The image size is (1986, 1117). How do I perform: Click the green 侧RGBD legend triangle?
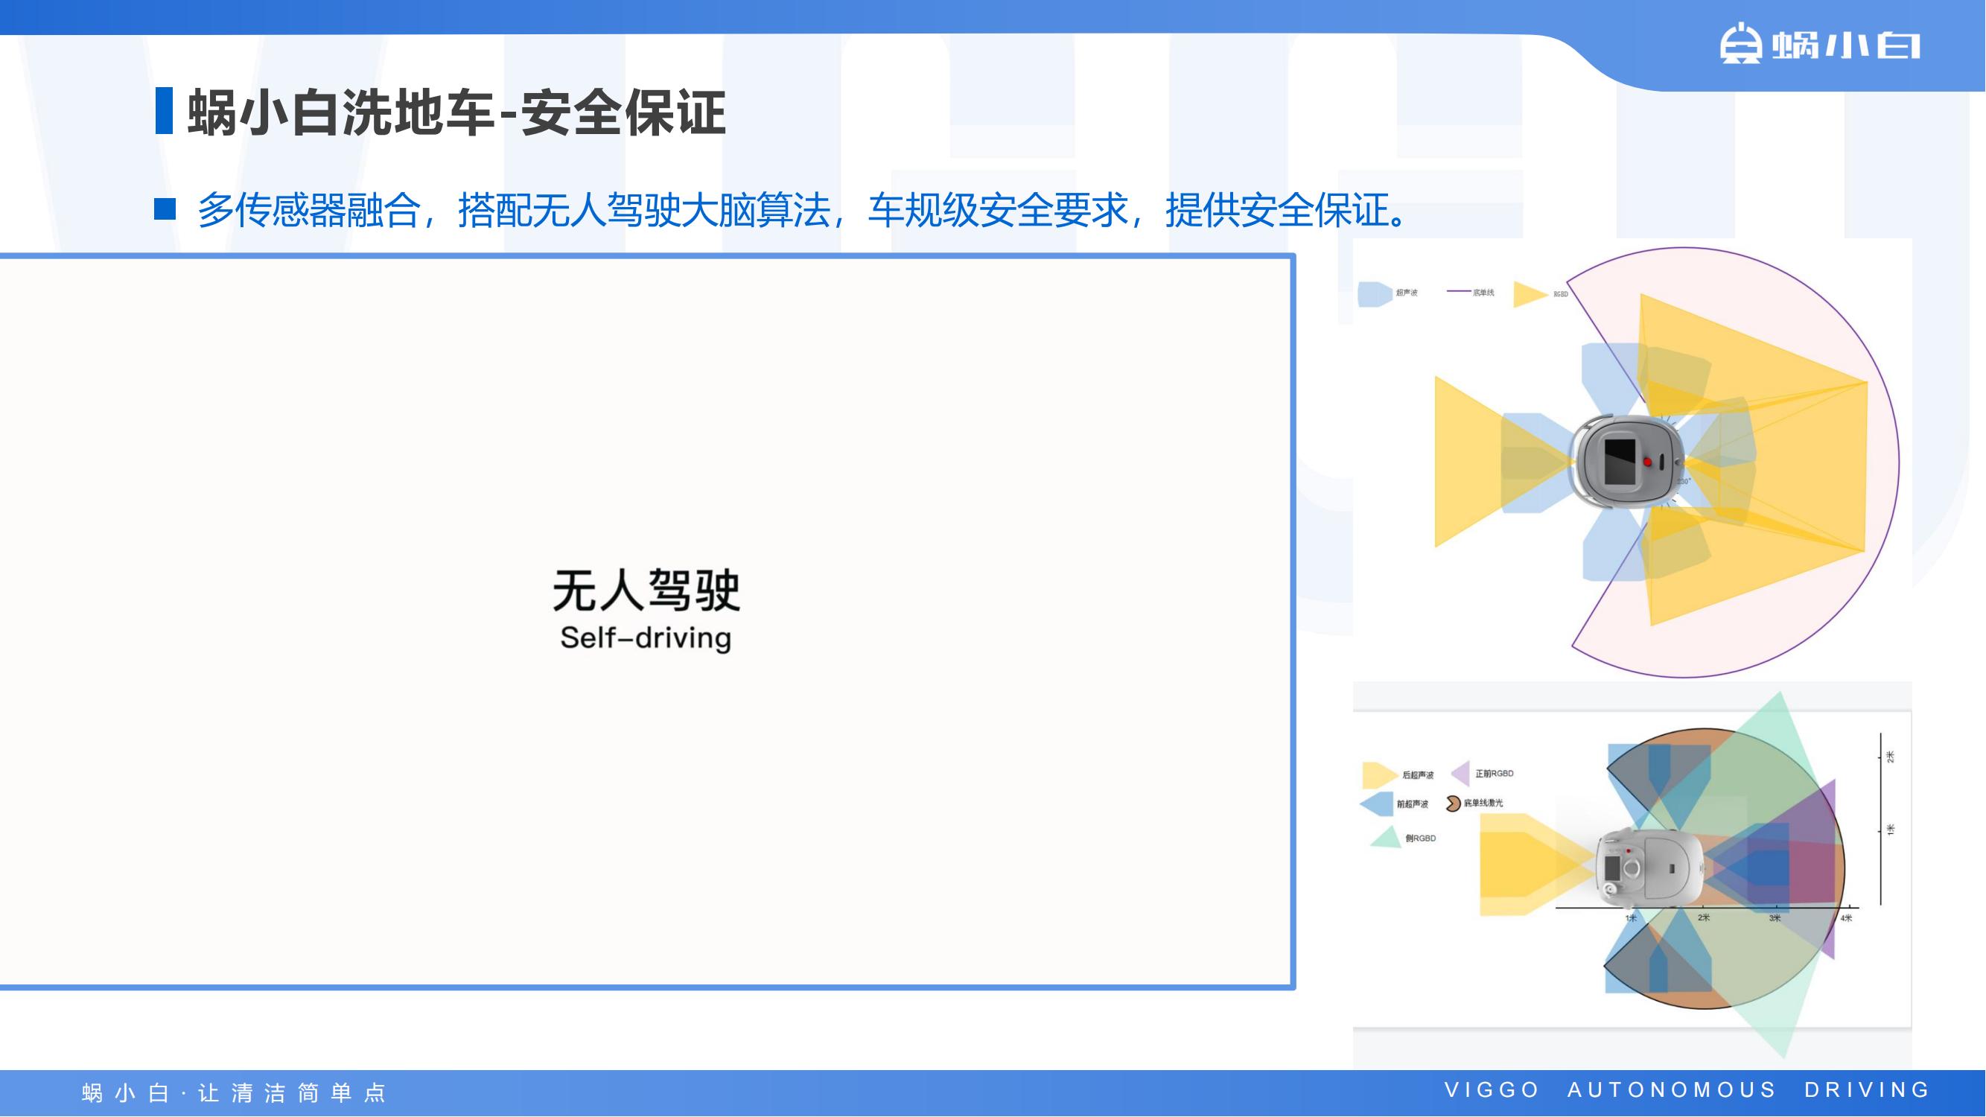pos(1387,838)
